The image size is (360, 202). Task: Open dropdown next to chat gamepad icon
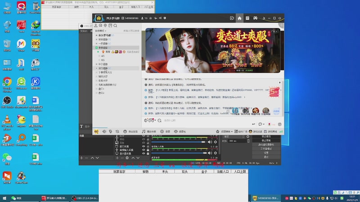pos(155,120)
